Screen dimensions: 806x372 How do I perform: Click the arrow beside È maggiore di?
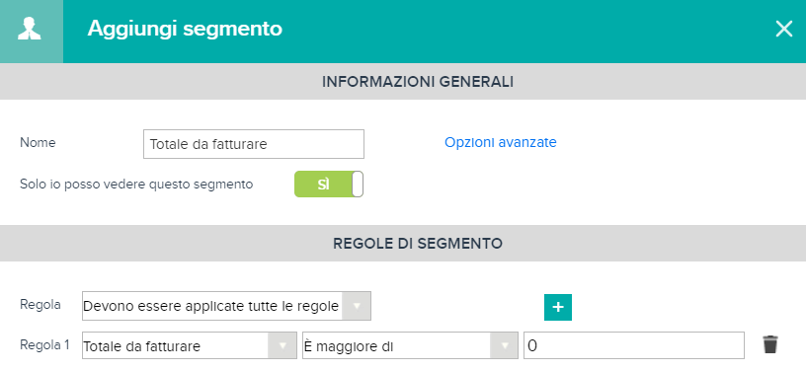503,345
